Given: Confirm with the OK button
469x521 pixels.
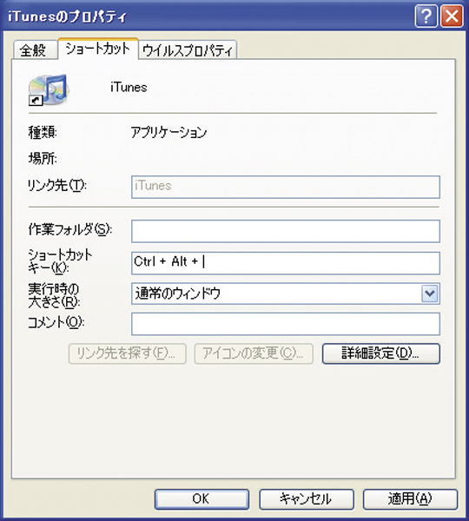Looking at the screenshot, I should [x=201, y=499].
